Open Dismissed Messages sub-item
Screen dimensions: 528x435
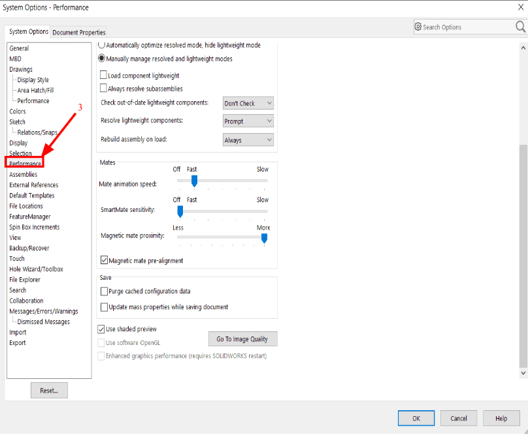43,322
